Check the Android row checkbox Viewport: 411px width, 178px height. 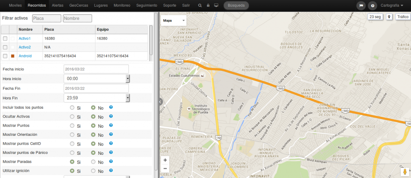click(x=5, y=56)
